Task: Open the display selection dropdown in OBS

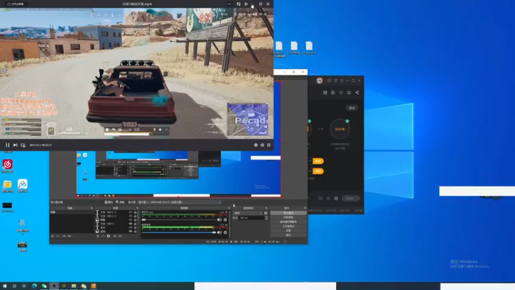Action: point(180,202)
